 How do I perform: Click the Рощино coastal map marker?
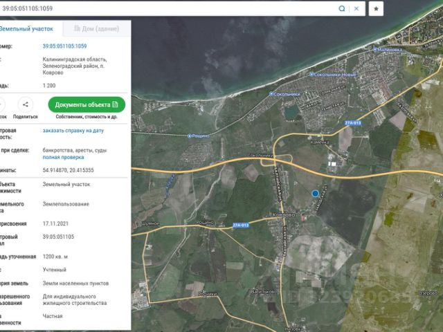(x=190, y=136)
